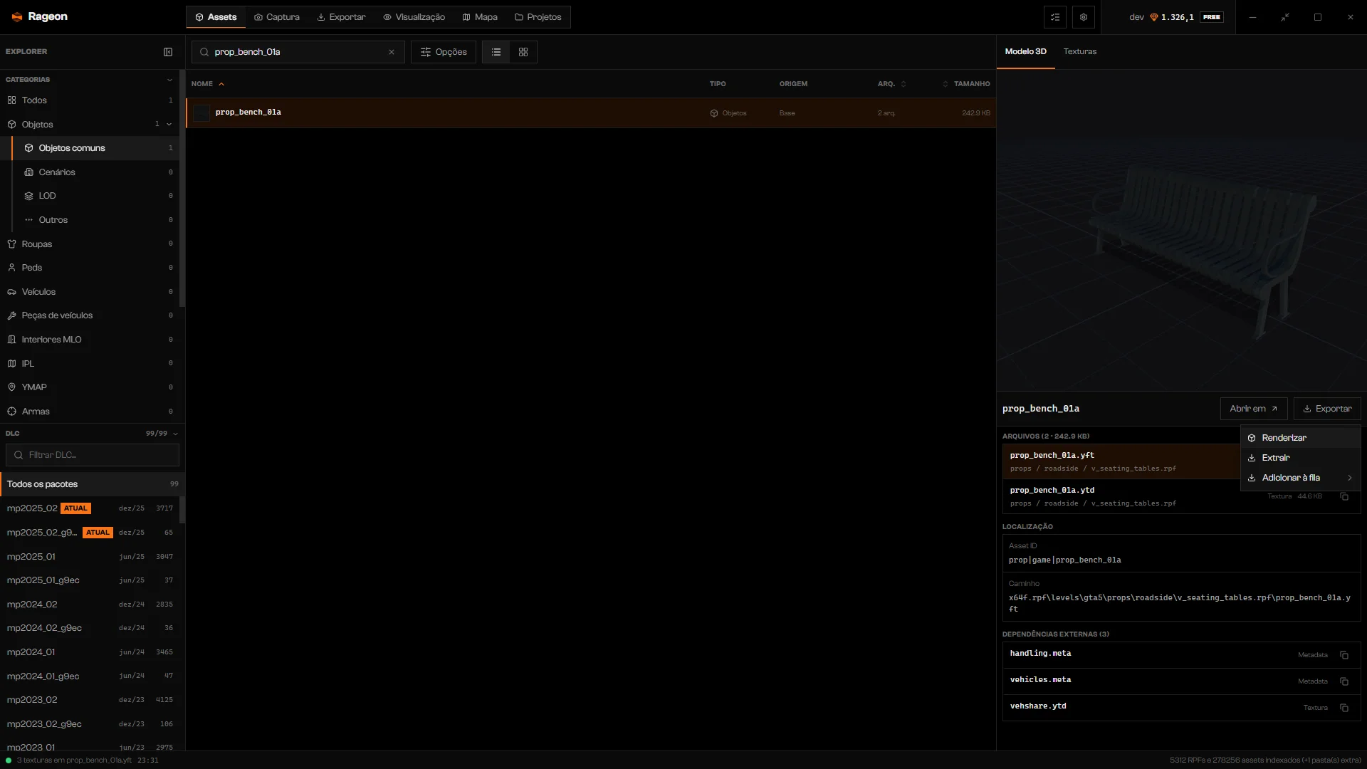Viewport: 1367px width, 769px height.
Task: Switch to grid view layout
Action: point(523,52)
